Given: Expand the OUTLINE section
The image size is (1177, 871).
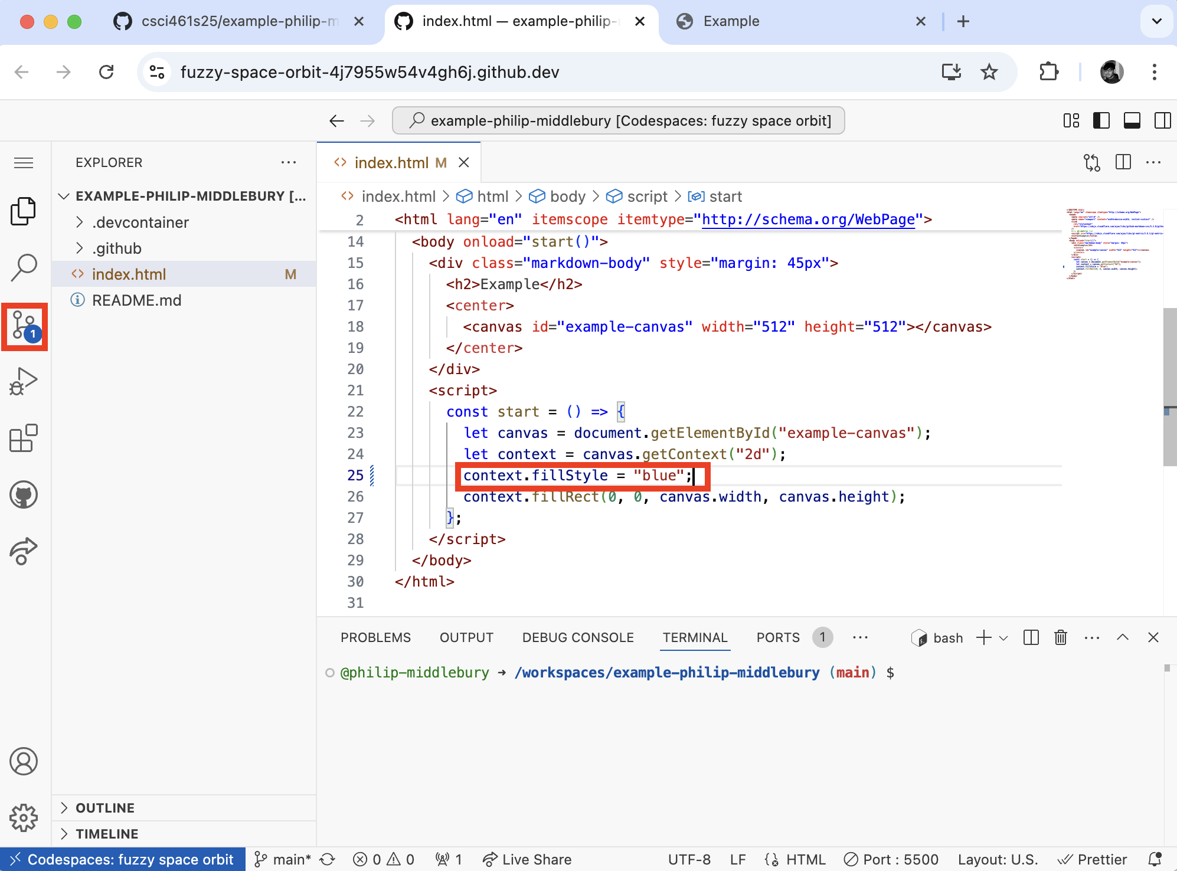Looking at the screenshot, I should (x=184, y=808).
